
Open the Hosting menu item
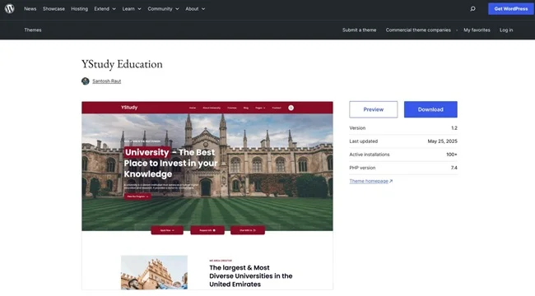(80, 9)
